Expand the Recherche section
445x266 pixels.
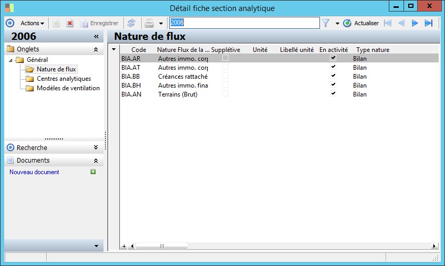click(x=96, y=147)
